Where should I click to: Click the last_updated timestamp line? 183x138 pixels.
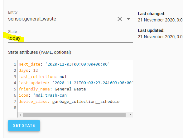76,83
